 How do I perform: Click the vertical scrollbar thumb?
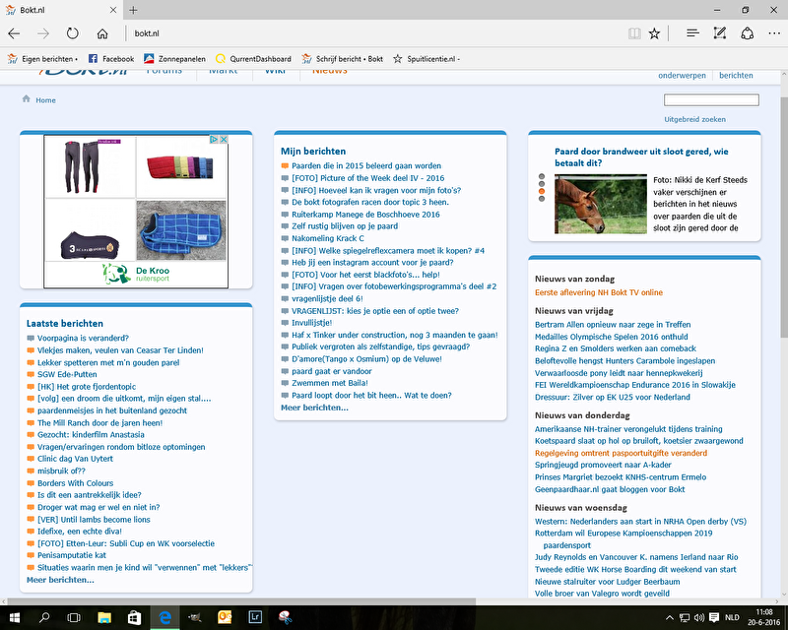(783, 216)
